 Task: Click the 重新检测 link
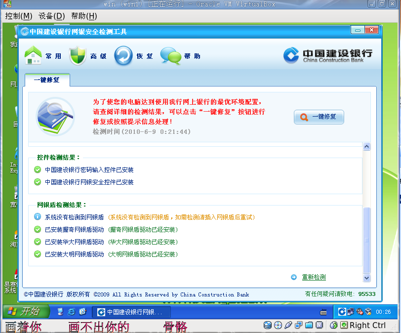pos(314,277)
